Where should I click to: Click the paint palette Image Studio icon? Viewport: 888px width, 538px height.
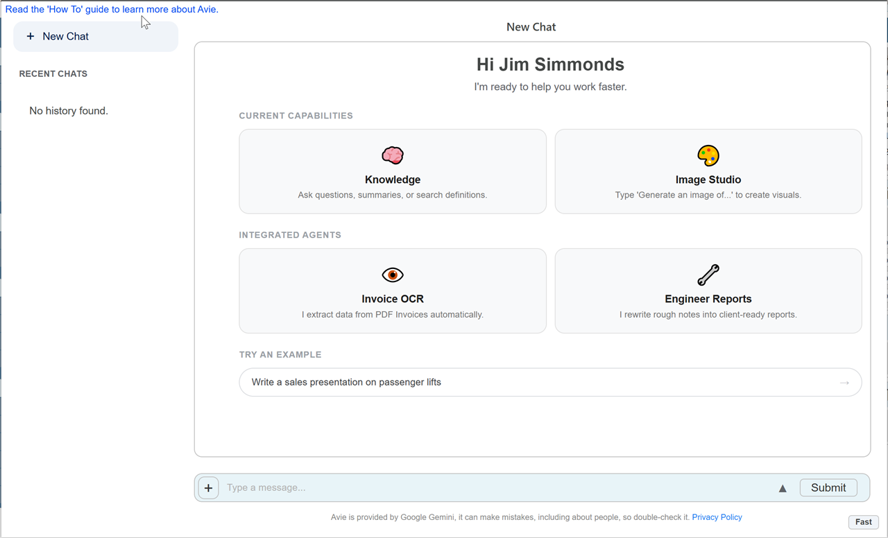tap(708, 155)
